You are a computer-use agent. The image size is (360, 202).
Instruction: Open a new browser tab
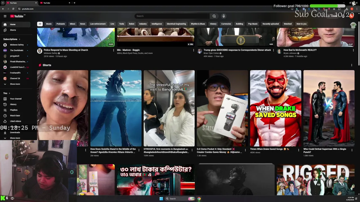74,3
